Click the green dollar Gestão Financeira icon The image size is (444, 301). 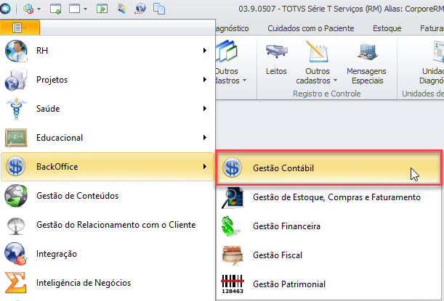pos(231,226)
